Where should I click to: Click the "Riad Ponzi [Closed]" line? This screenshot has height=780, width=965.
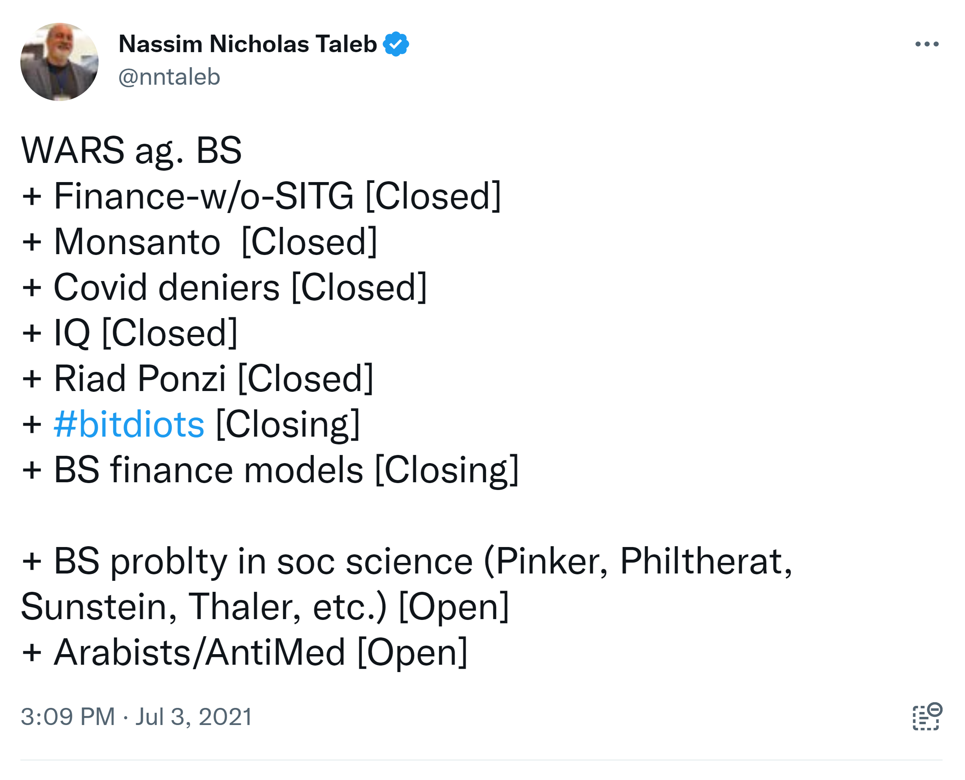[213, 379]
